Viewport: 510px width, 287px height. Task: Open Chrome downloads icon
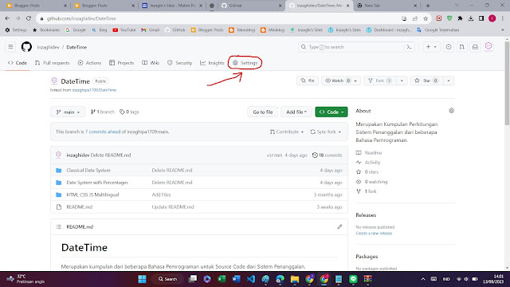pyautogui.click(x=471, y=18)
